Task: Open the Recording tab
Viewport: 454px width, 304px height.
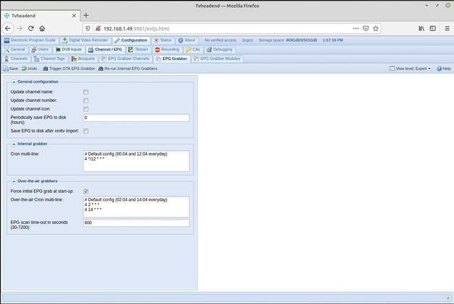Action: coord(167,50)
